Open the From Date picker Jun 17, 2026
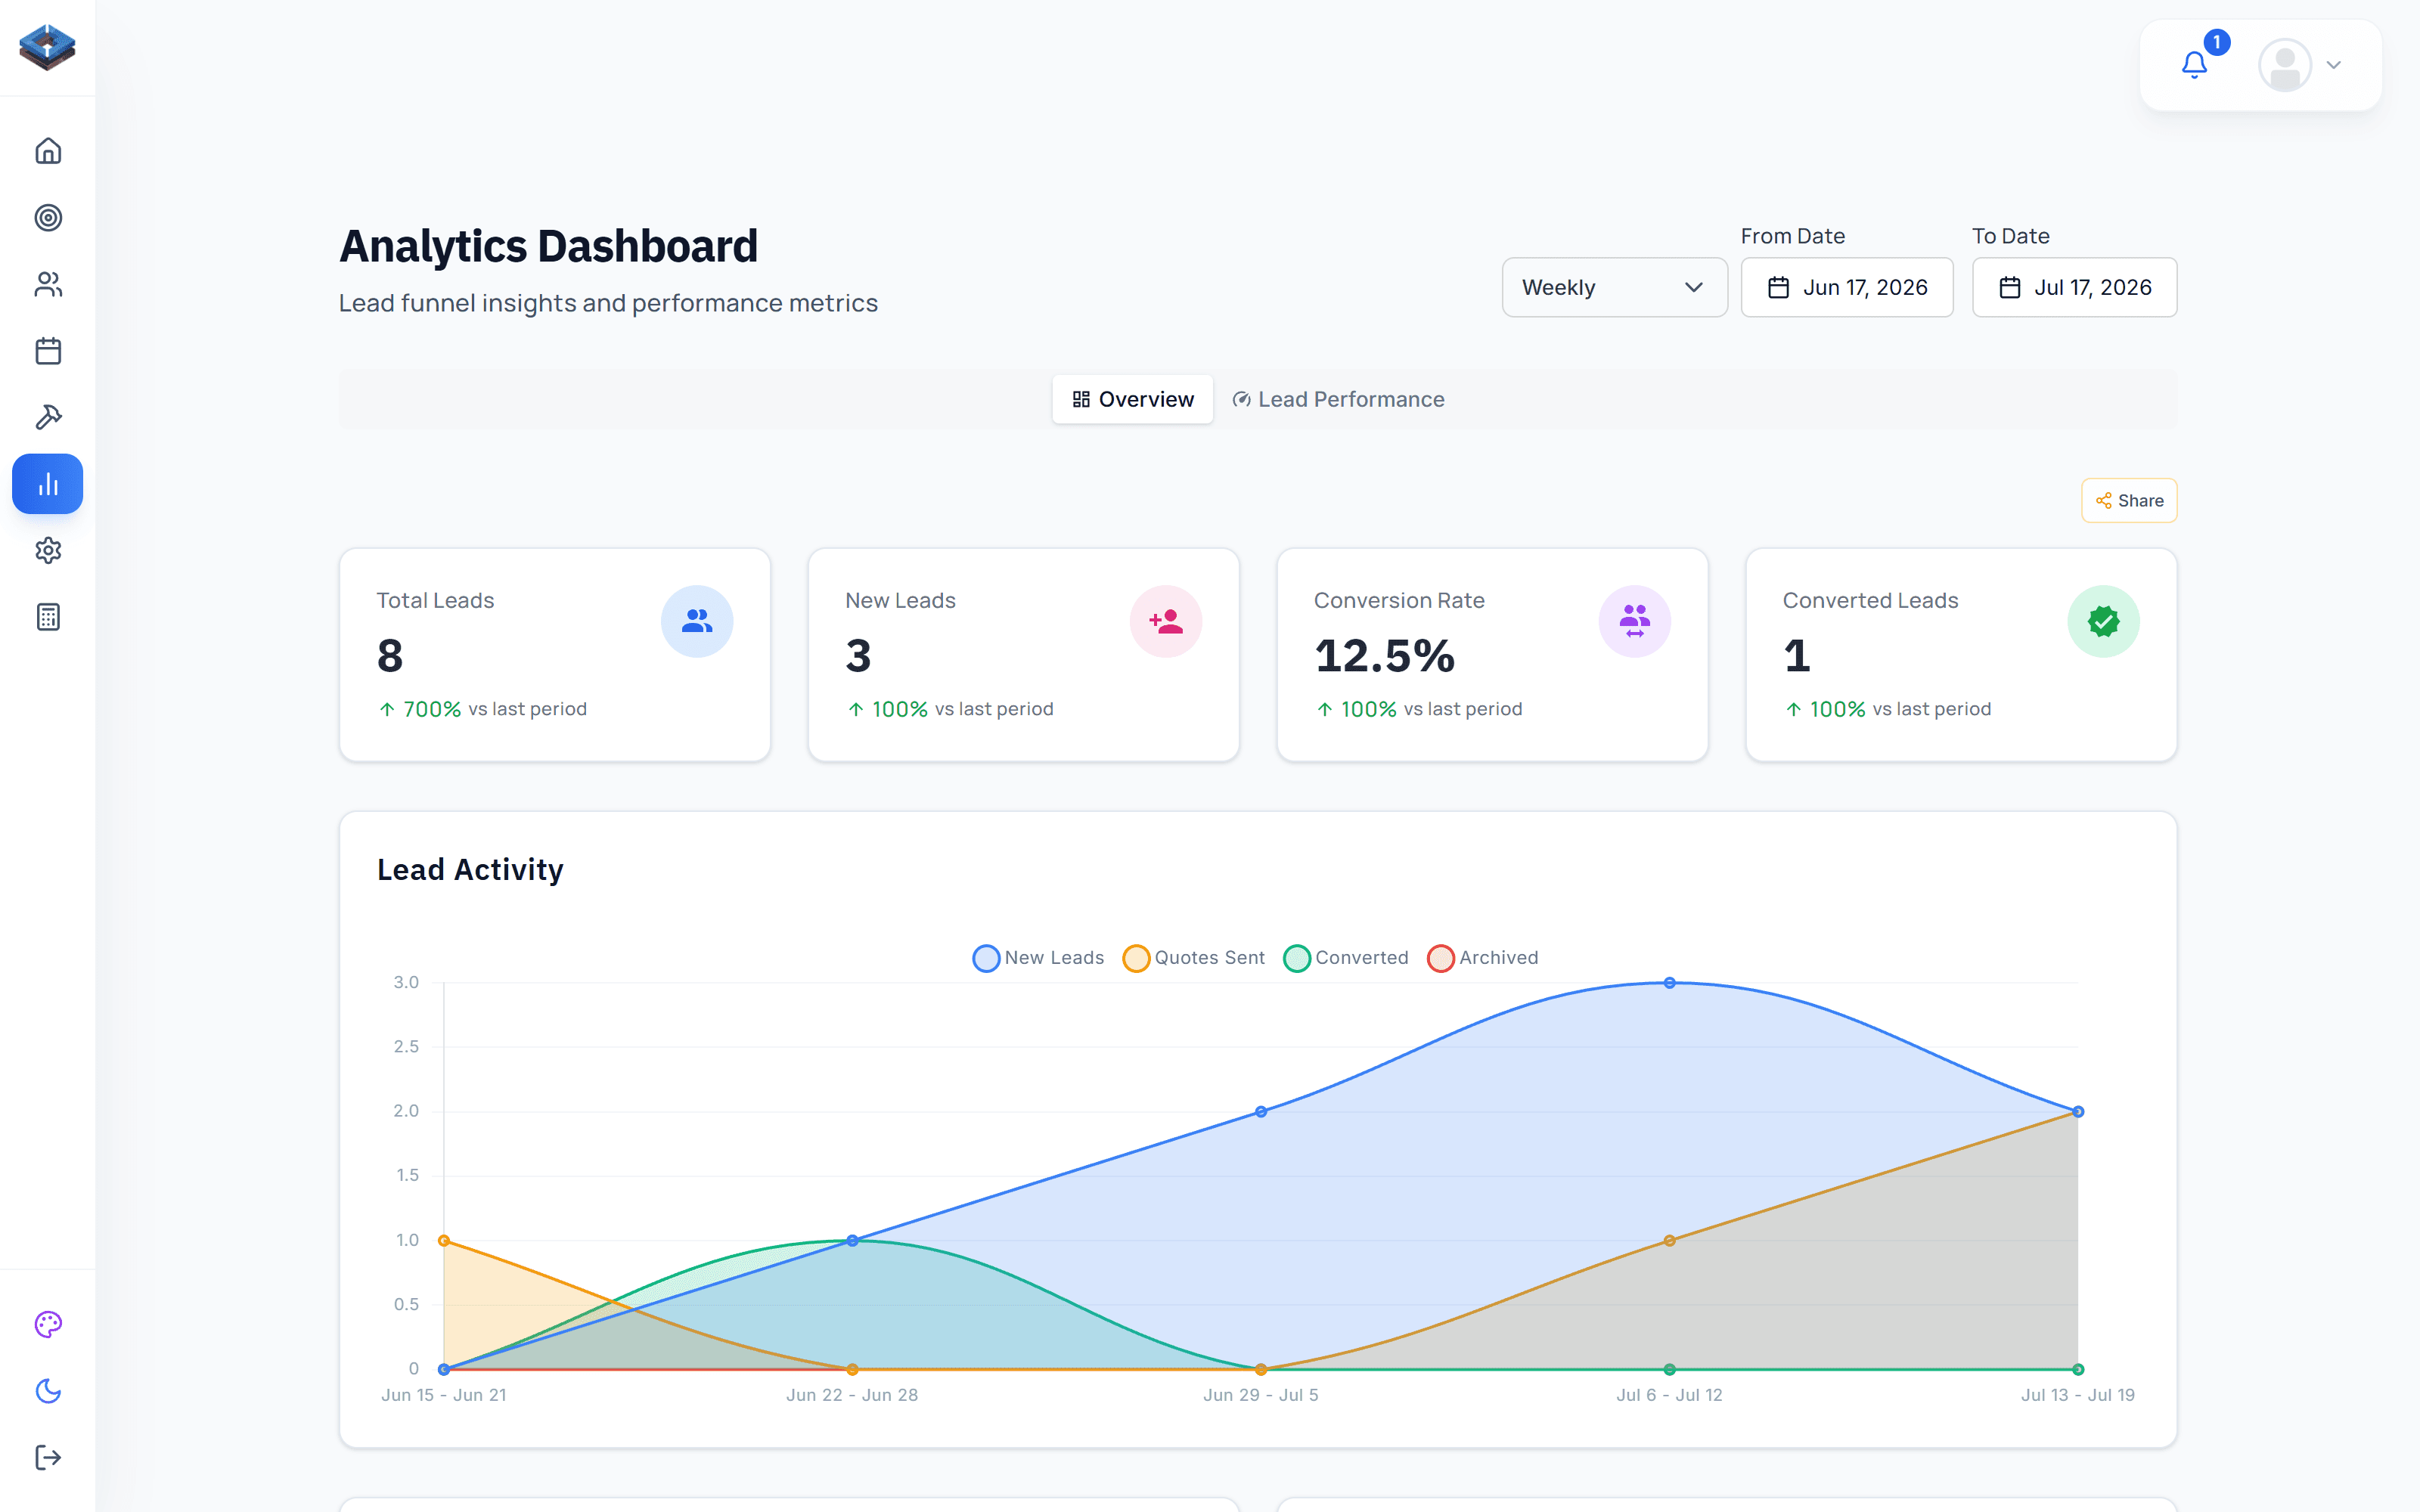This screenshot has height=1512, width=2420. coord(1846,287)
